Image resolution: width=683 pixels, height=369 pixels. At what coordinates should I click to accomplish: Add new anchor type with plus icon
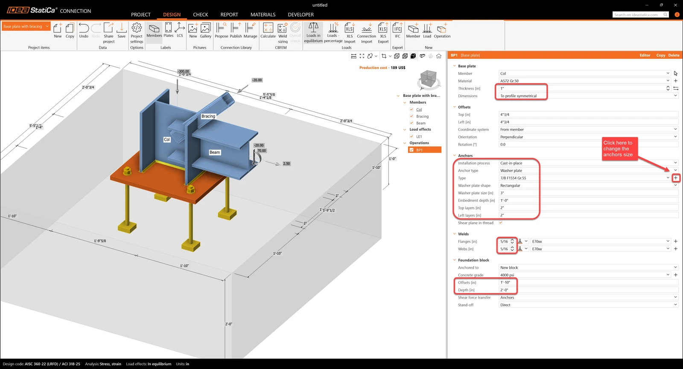pyautogui.click(x=676, y=178)
